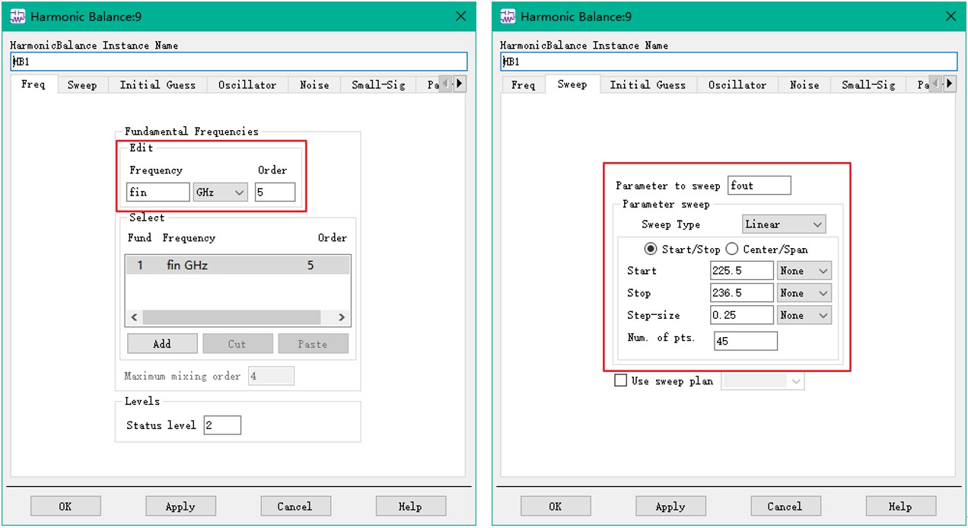Open Small-Sig tab in left window
This screenshot has width=968, height=528.
378,85
